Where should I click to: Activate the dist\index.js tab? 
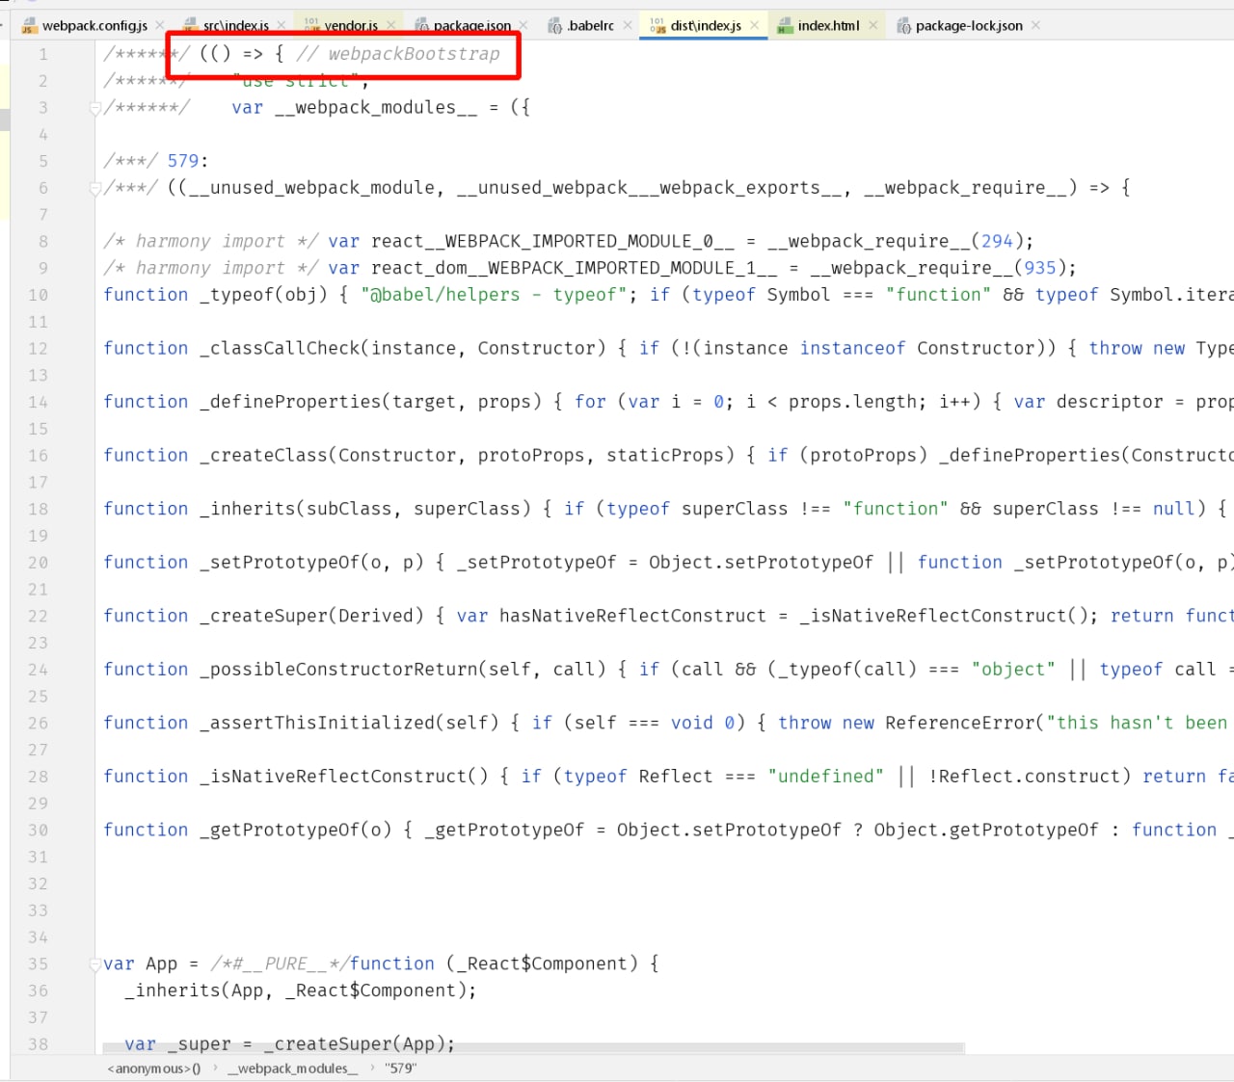(705, 26)
